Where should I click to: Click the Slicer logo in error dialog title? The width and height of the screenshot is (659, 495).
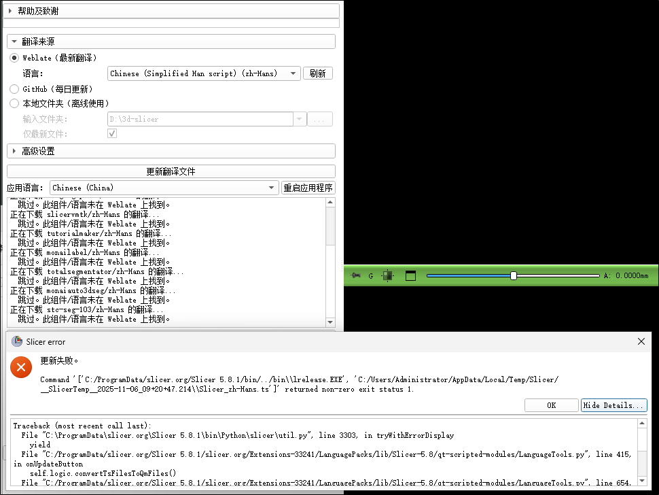pos(17,342)
